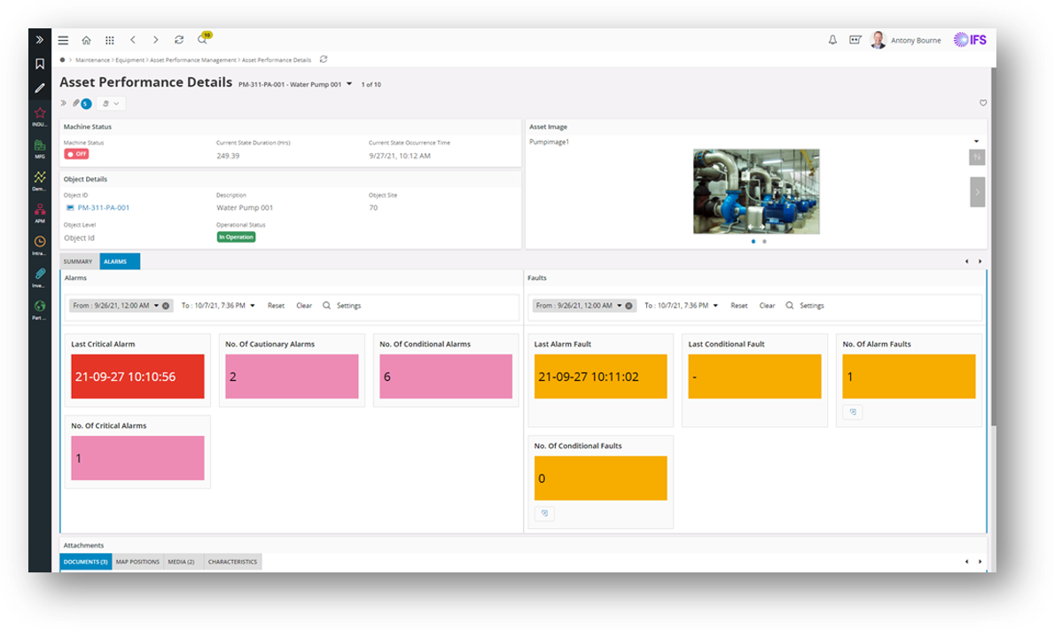1054x630 pixels.
Task: Open the app launcher grid
Action: 109,40
